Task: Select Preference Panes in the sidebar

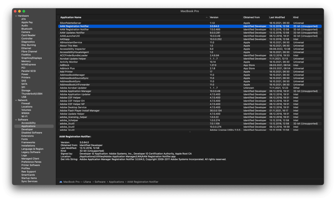Action: (x=31, y=162)
